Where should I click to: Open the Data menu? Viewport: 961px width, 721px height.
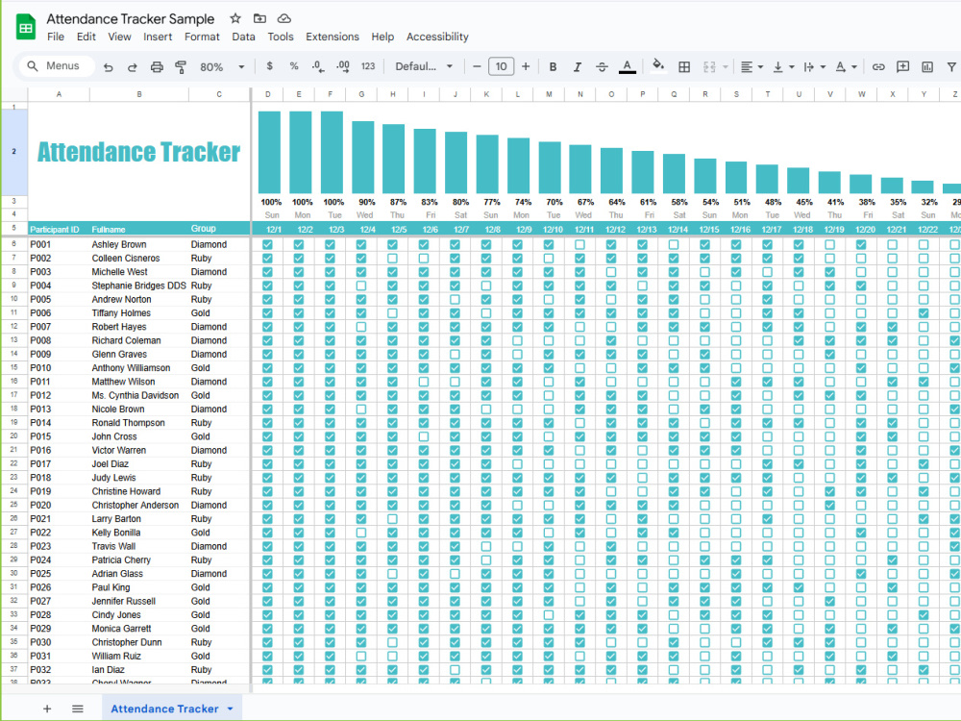243,37
